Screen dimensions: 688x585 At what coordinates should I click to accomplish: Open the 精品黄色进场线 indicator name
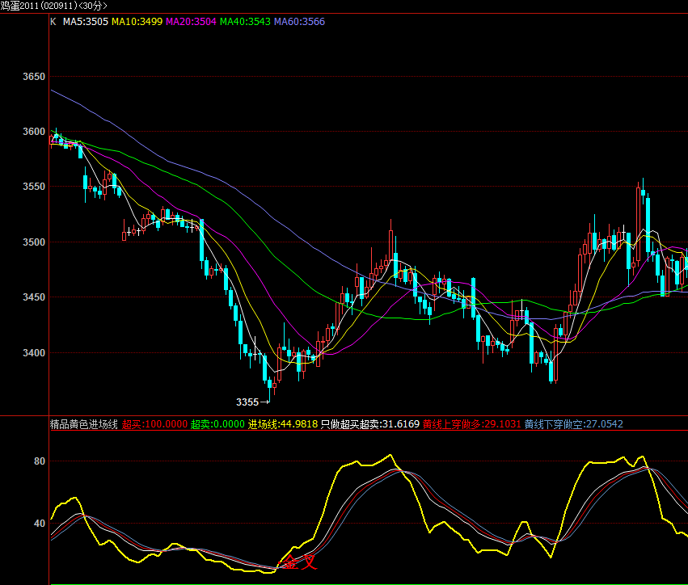click(x=84, y=424)
